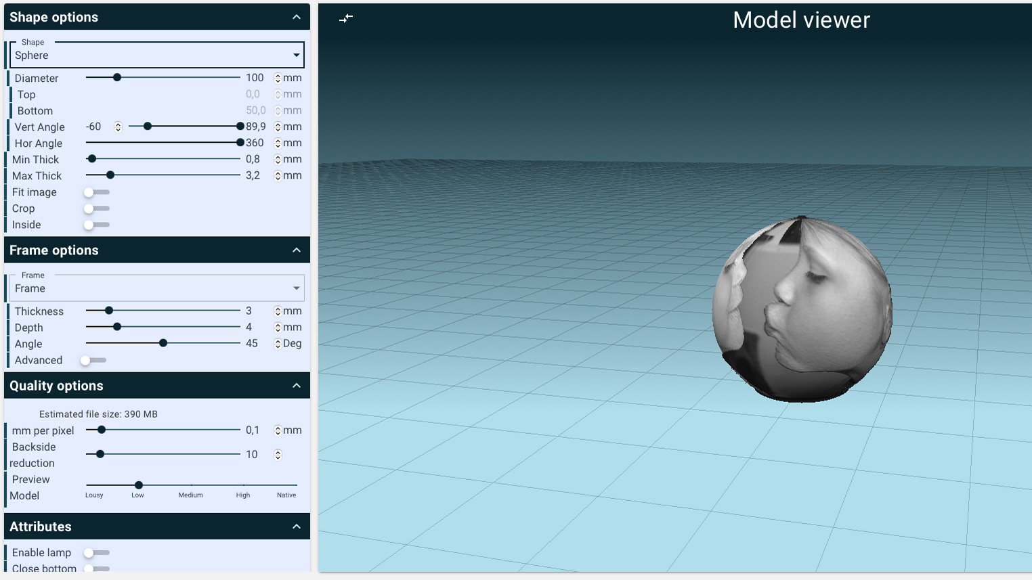Open the Shape dropdown set to Sphere
Screen dimensions: 1032x580
[157, 55]
